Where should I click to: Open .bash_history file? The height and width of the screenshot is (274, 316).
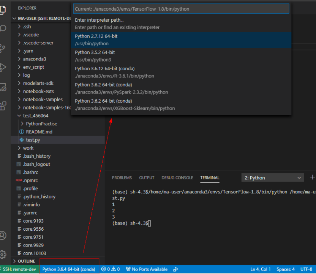click(37, 156)
